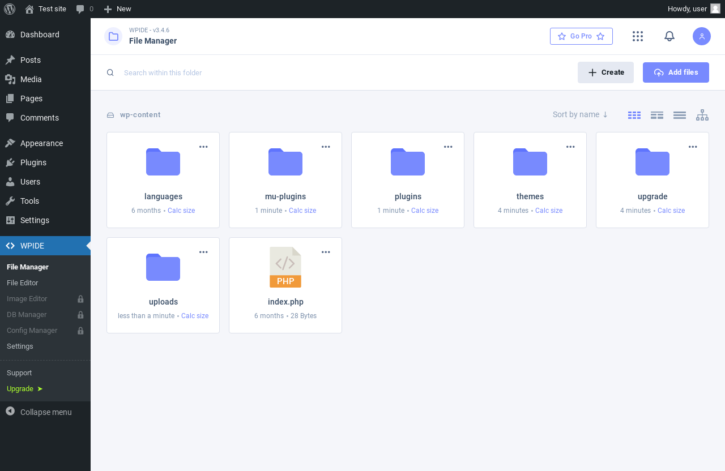This screenshot has height=471, width=725.
Task: Collapse the admin sidebar menu
Action: (x=45, y=412)
